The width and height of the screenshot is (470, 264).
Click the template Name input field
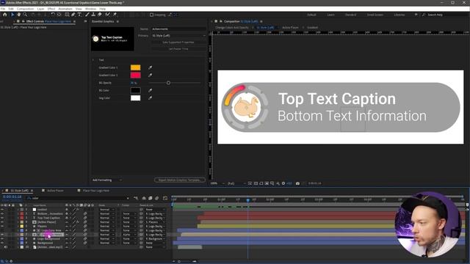[178, 29]
